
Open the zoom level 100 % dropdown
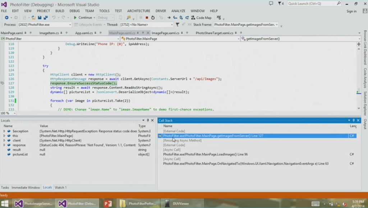[14, 113]
